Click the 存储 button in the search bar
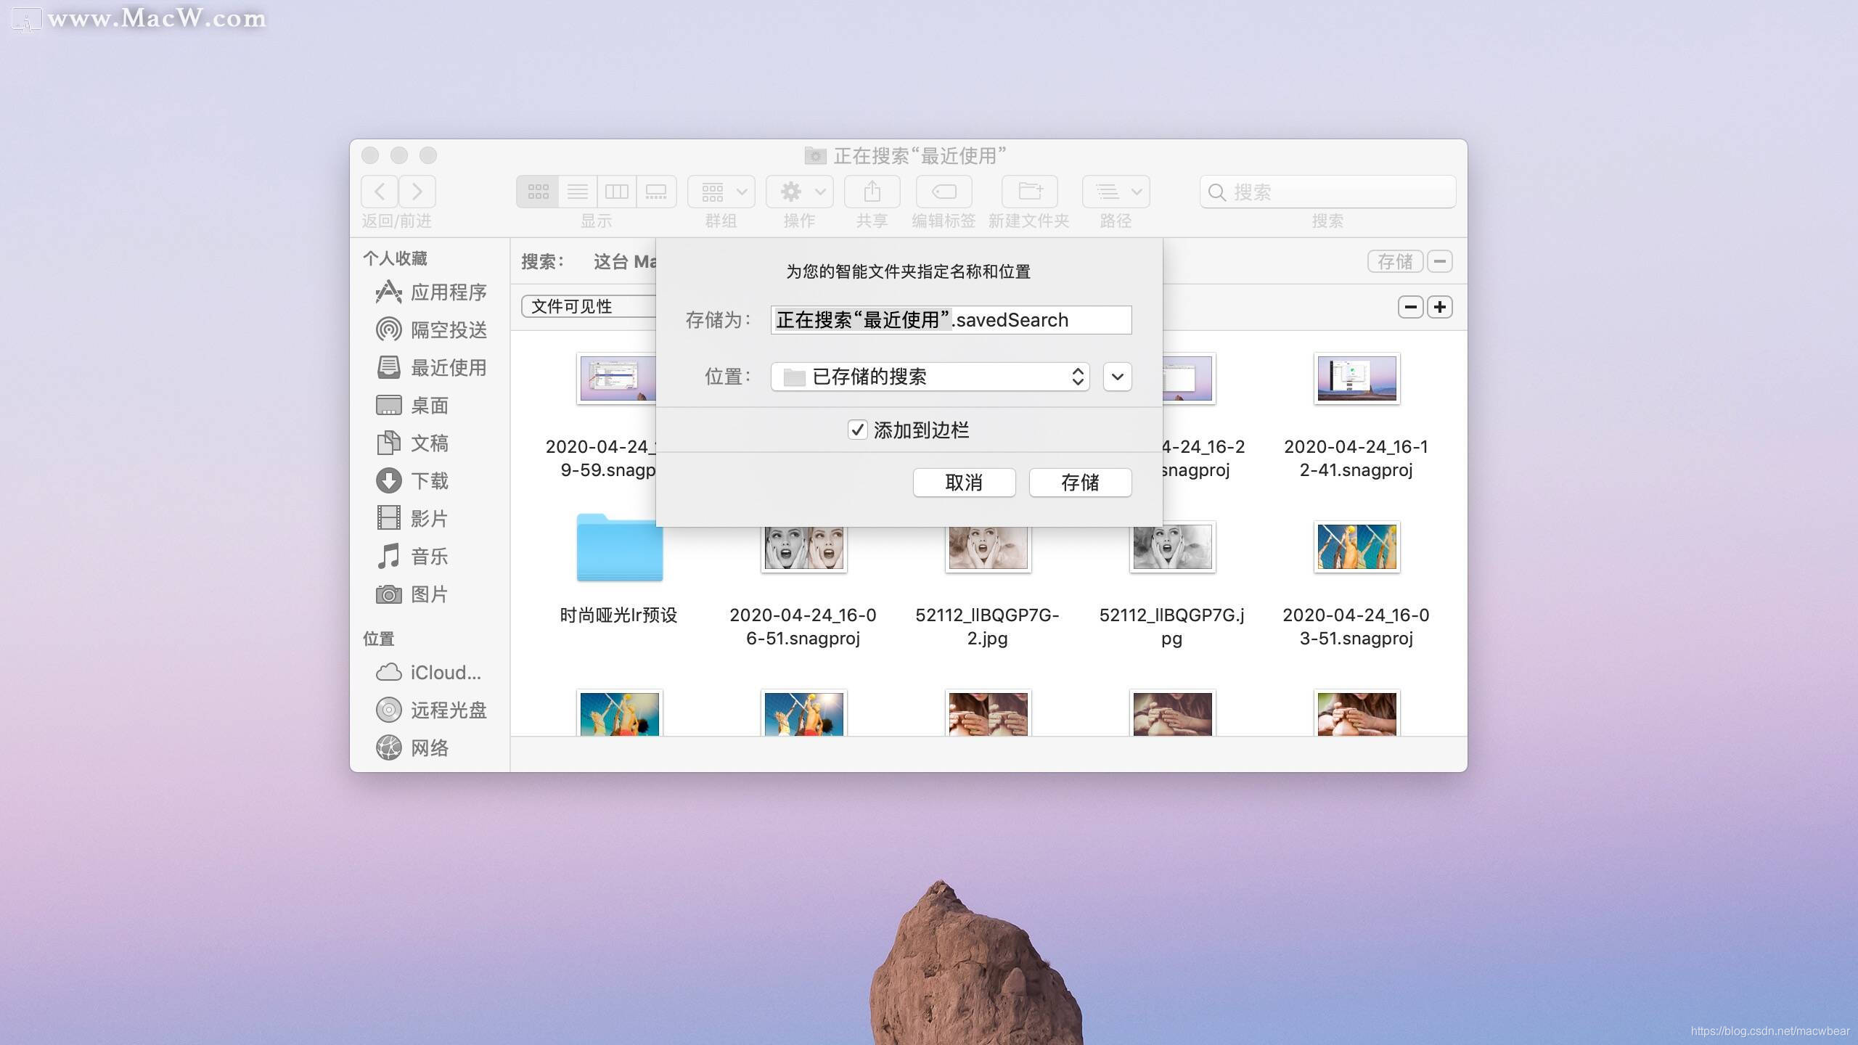 1395,261
